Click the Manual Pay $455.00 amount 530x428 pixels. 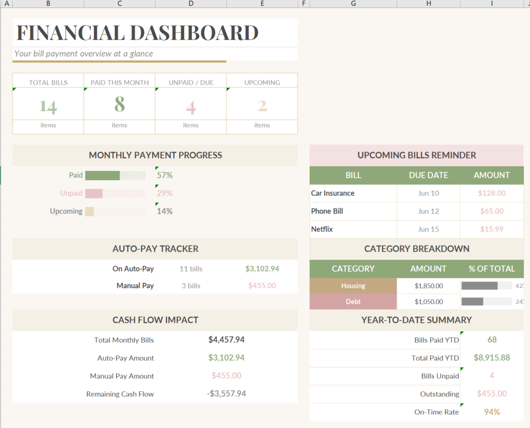click(262, 286)
